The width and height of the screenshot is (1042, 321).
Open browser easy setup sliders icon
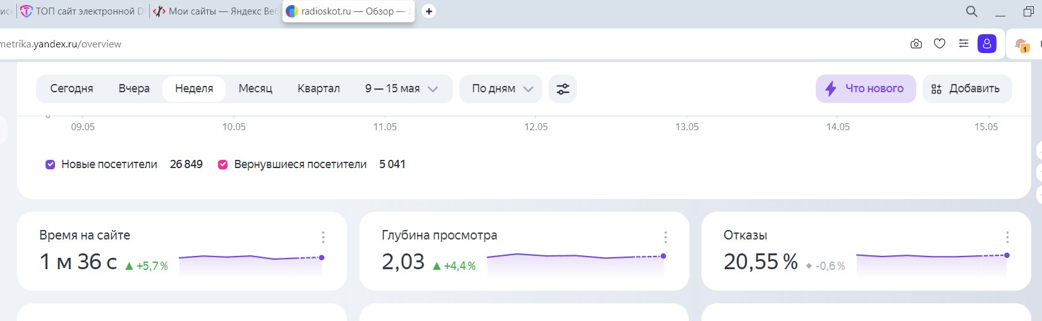pos(963,44)
